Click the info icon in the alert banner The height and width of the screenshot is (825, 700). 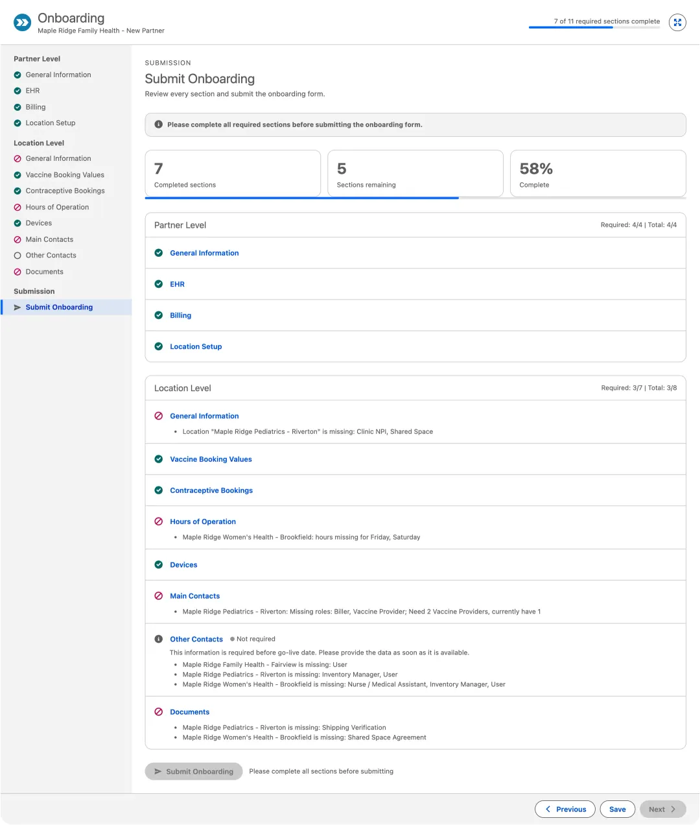point(159,125)
